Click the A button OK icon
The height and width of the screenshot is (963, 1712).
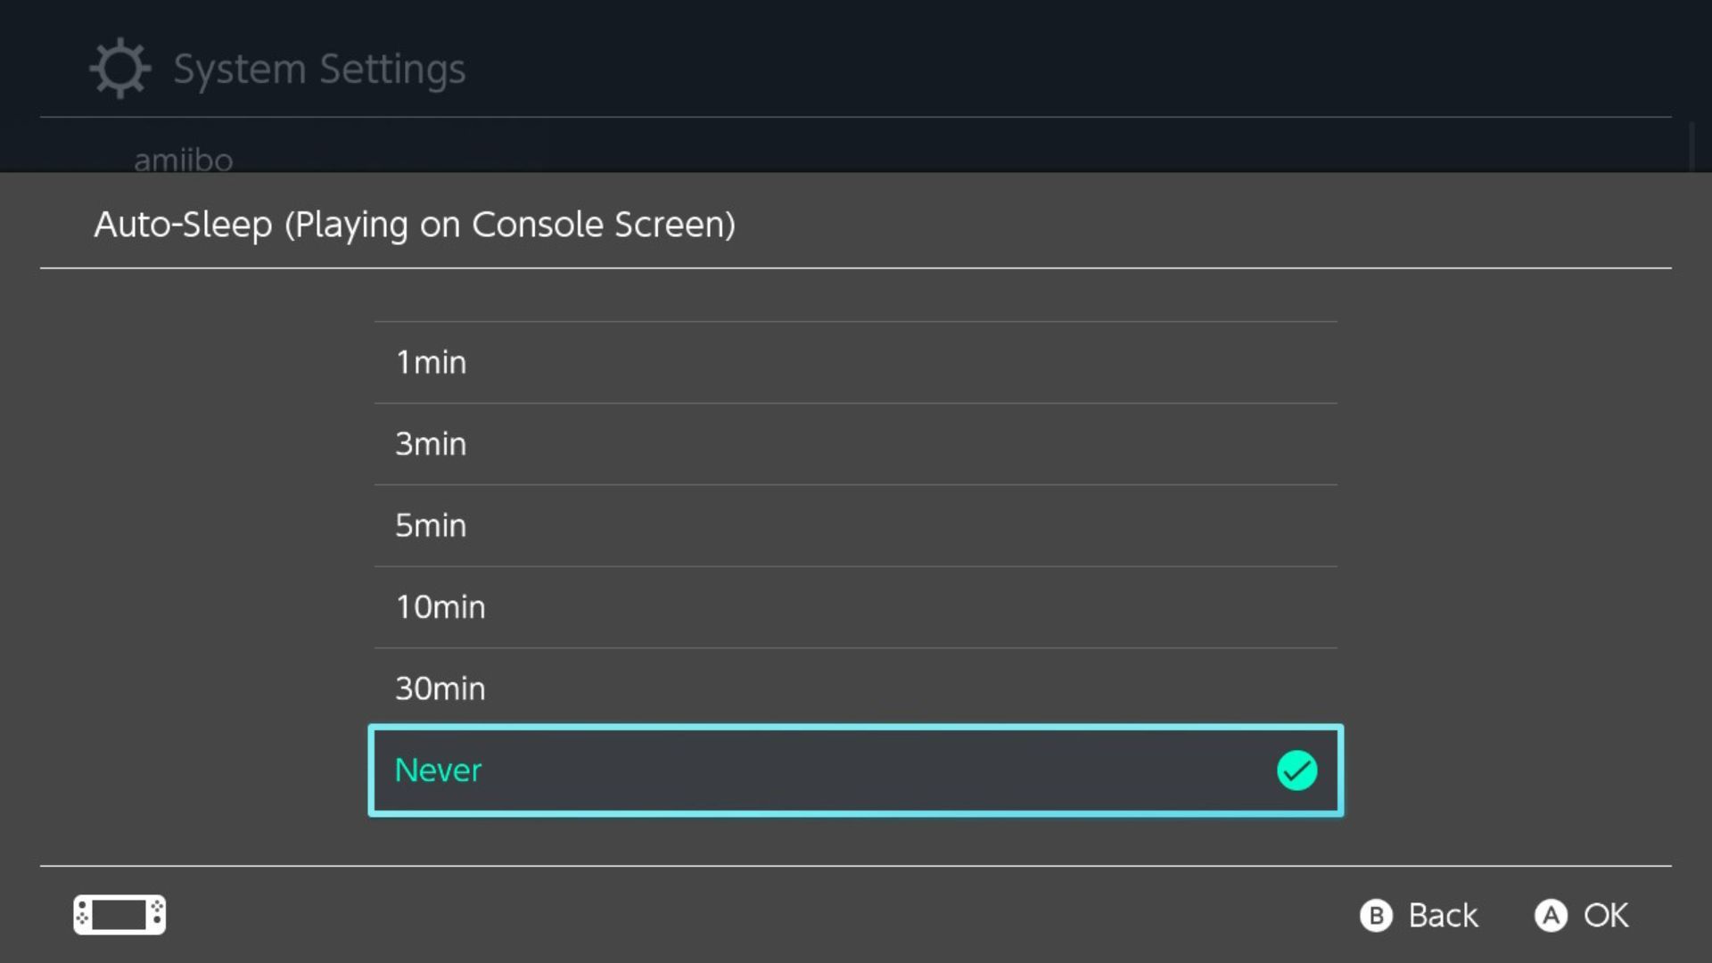point(1553,915)
